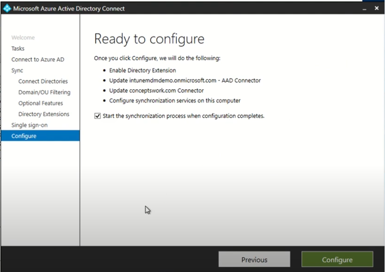Click the Previous button
This screenshot has height=272, width=385.
254,259
